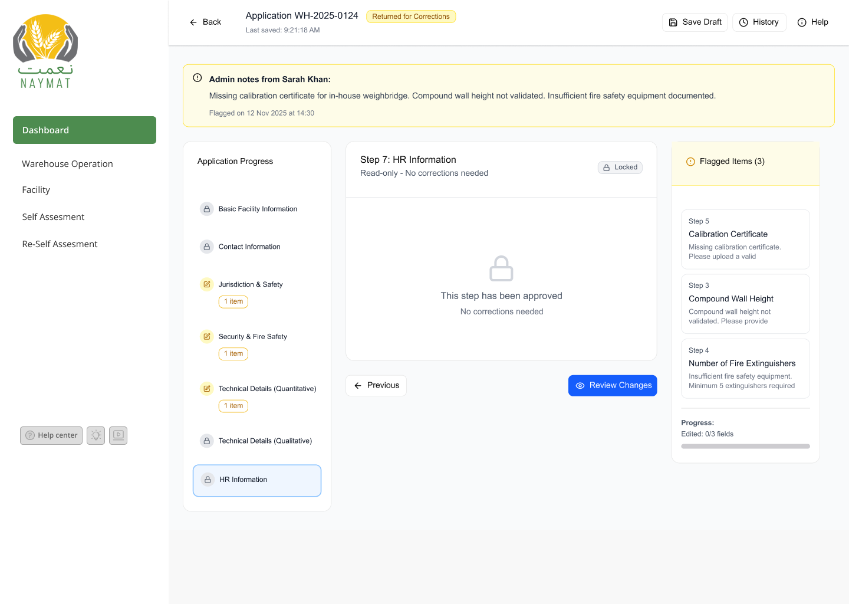Viewport: 849px width, 604px height.
Task: Open Re-Self Assesment menu item
Action: point(60,244)
